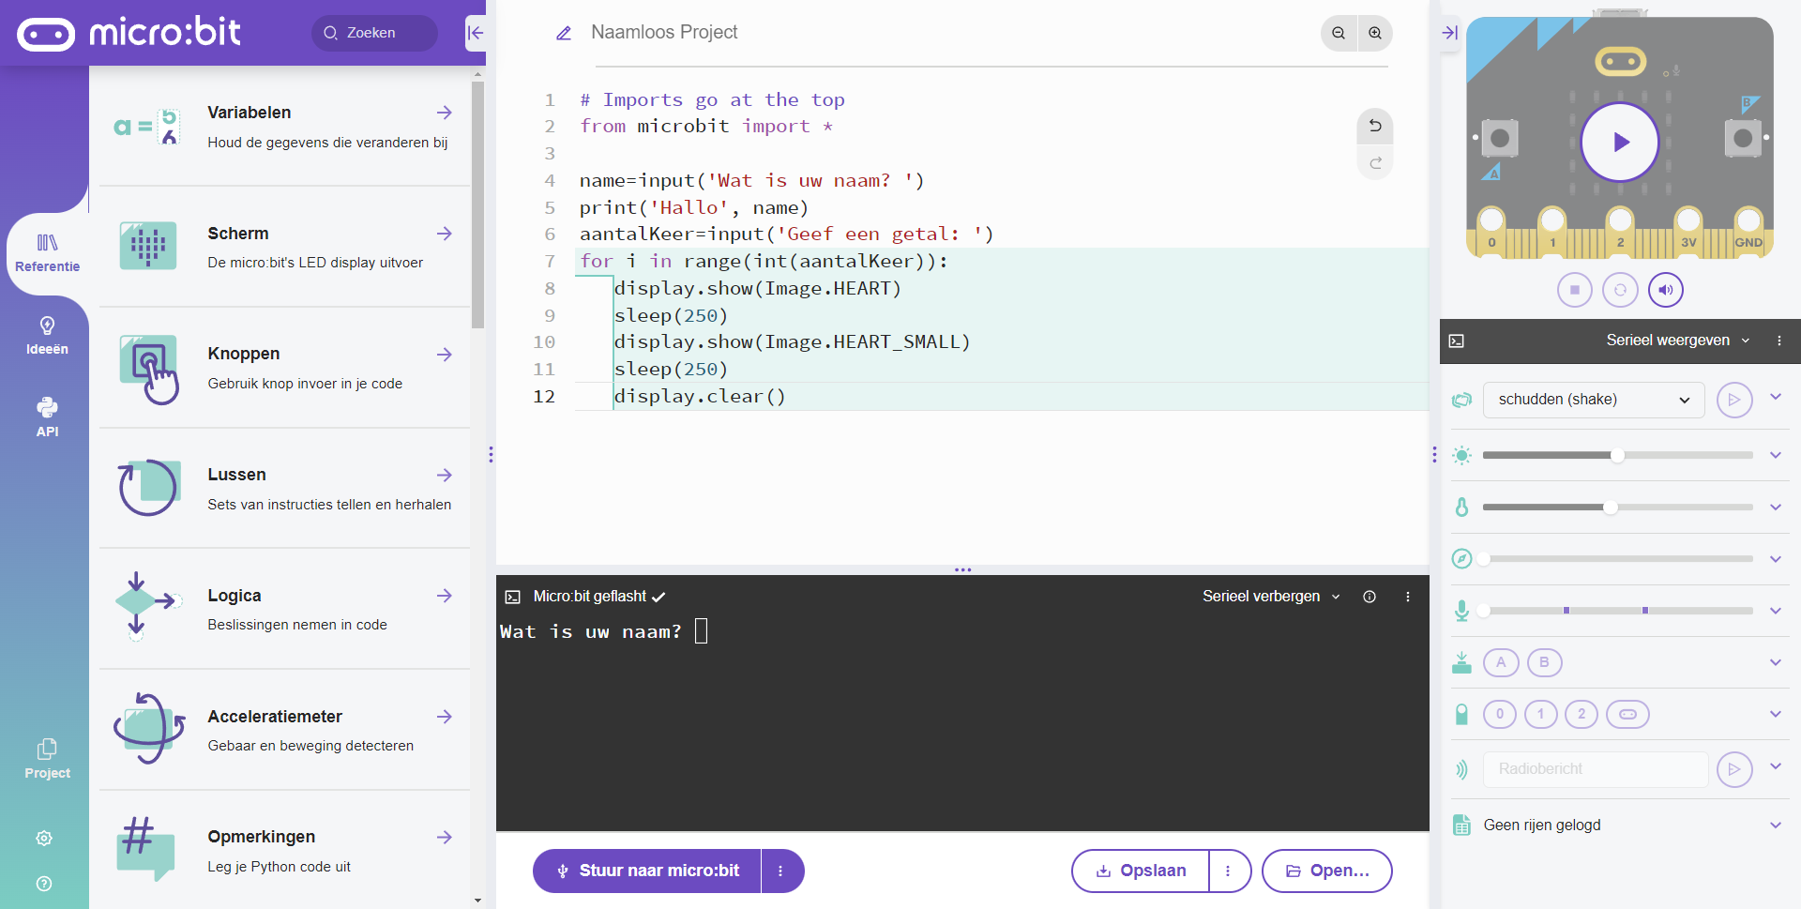The width and height of the screenshot is (1801, 909).
Task: Toggle simulated button A
Action: click(x=1501, y=662)
